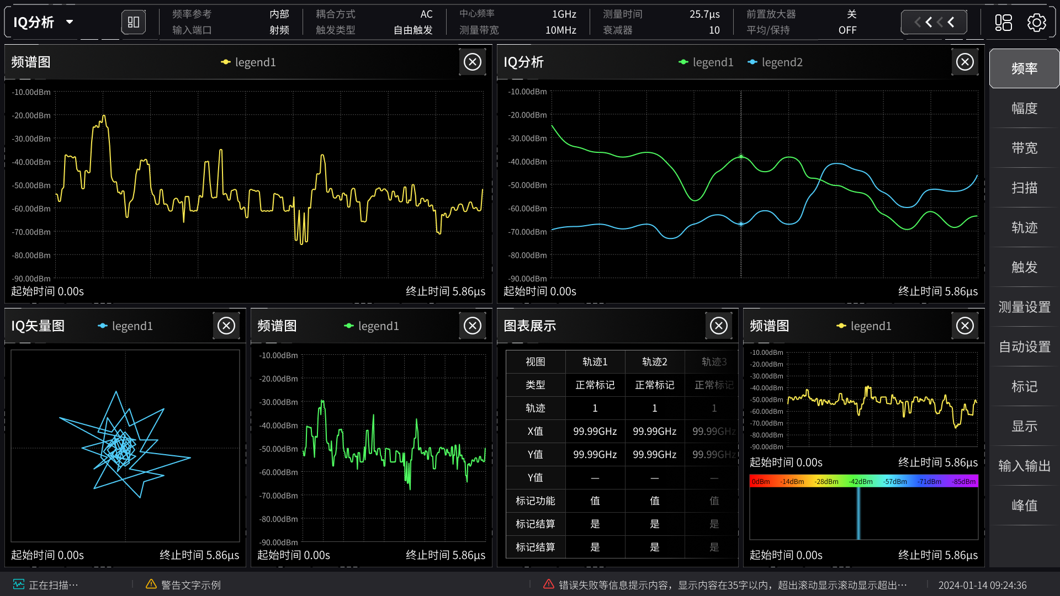The width and height of the screenshot is (1060, 596).
Task: Select 频率 in the right sidebar
Action: [x=1024, y=68]
